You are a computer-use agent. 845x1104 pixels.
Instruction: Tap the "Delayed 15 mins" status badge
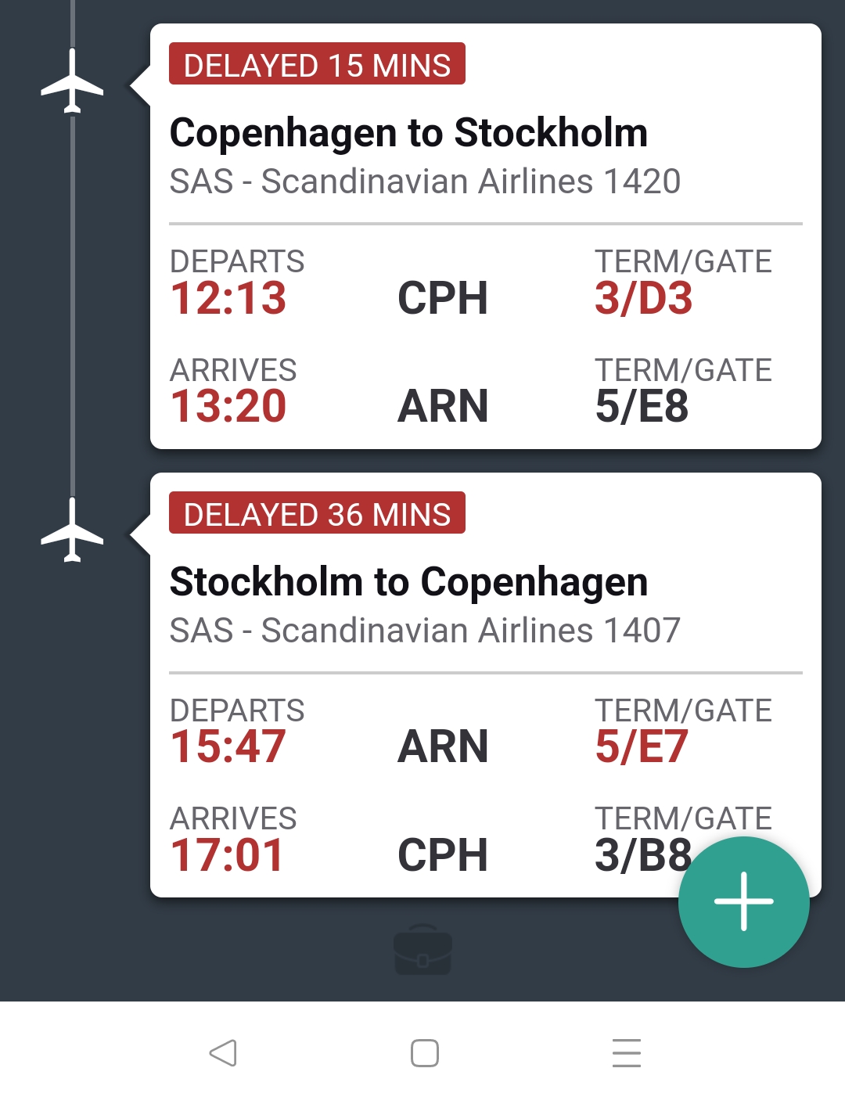[x=317, y=64]
